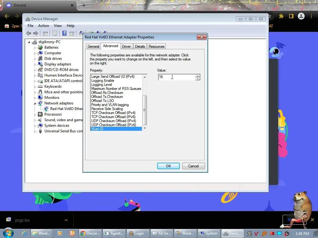
Task: Switch to the System taskbar window
Action: pos(208,233)
